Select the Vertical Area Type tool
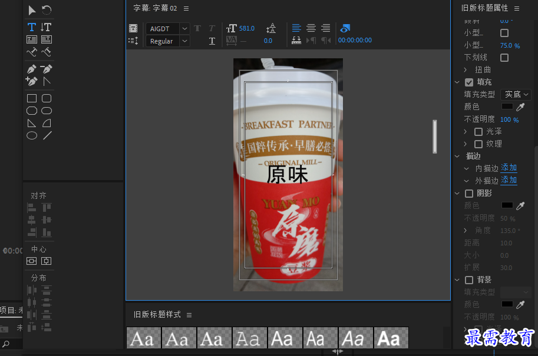 tap(47, 39)
